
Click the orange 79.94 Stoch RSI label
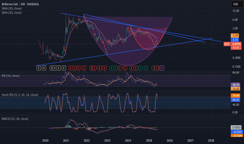pos(235,96)
